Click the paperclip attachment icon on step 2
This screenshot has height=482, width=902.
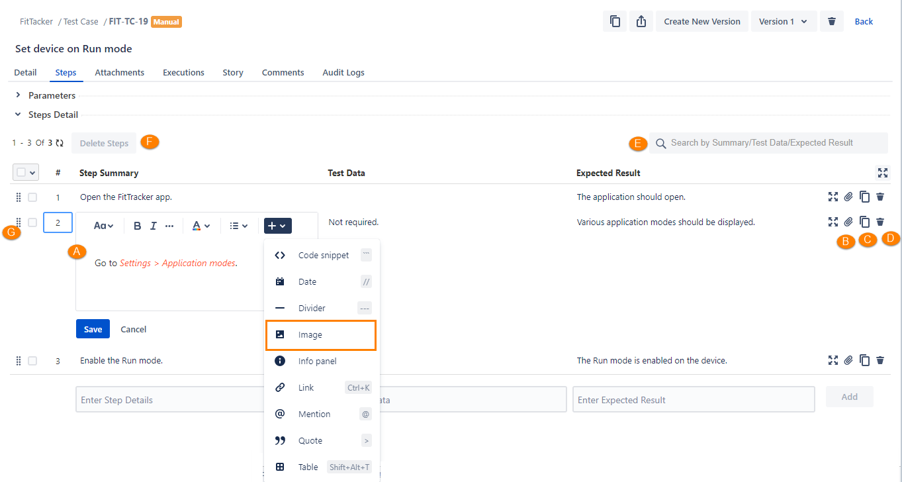click(x=848, y=222)
